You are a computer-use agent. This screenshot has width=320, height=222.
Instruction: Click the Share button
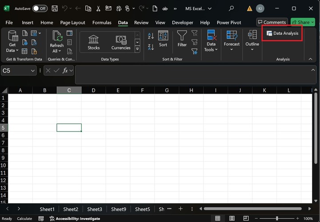pos(302,22)
